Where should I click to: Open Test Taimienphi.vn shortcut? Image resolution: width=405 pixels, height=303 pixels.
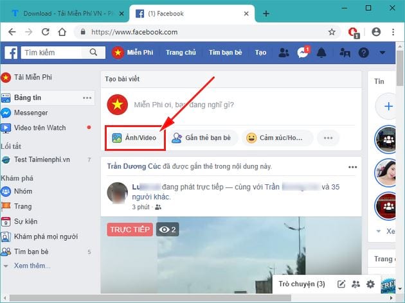[36, 160]
